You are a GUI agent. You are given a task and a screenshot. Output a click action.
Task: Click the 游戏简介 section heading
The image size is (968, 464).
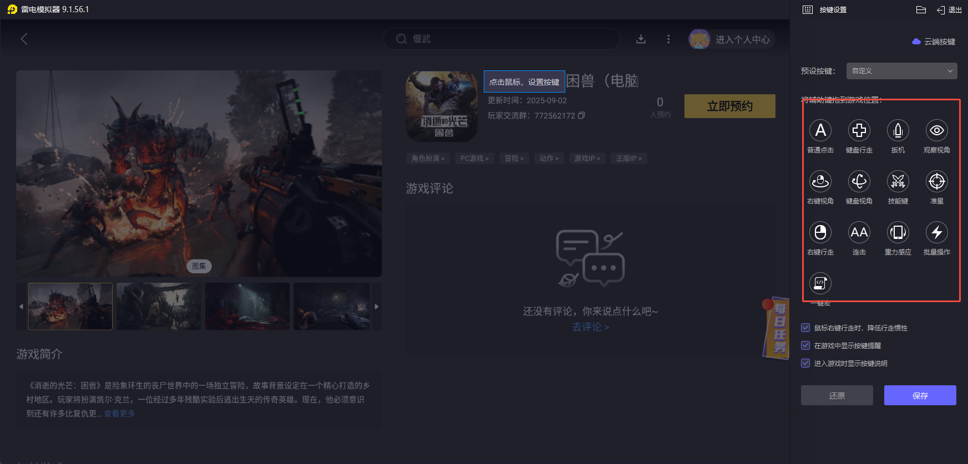[39, 354]
